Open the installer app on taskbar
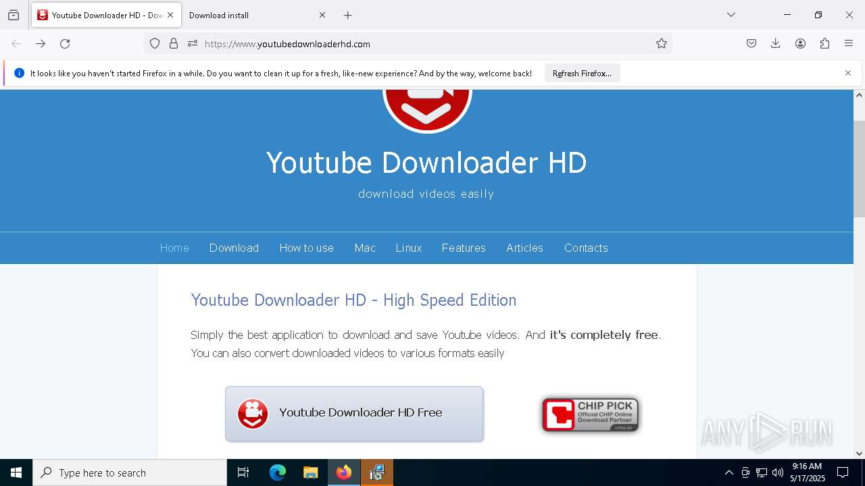The width and height of the screenshot is (865, 486). tap(377, 473)
